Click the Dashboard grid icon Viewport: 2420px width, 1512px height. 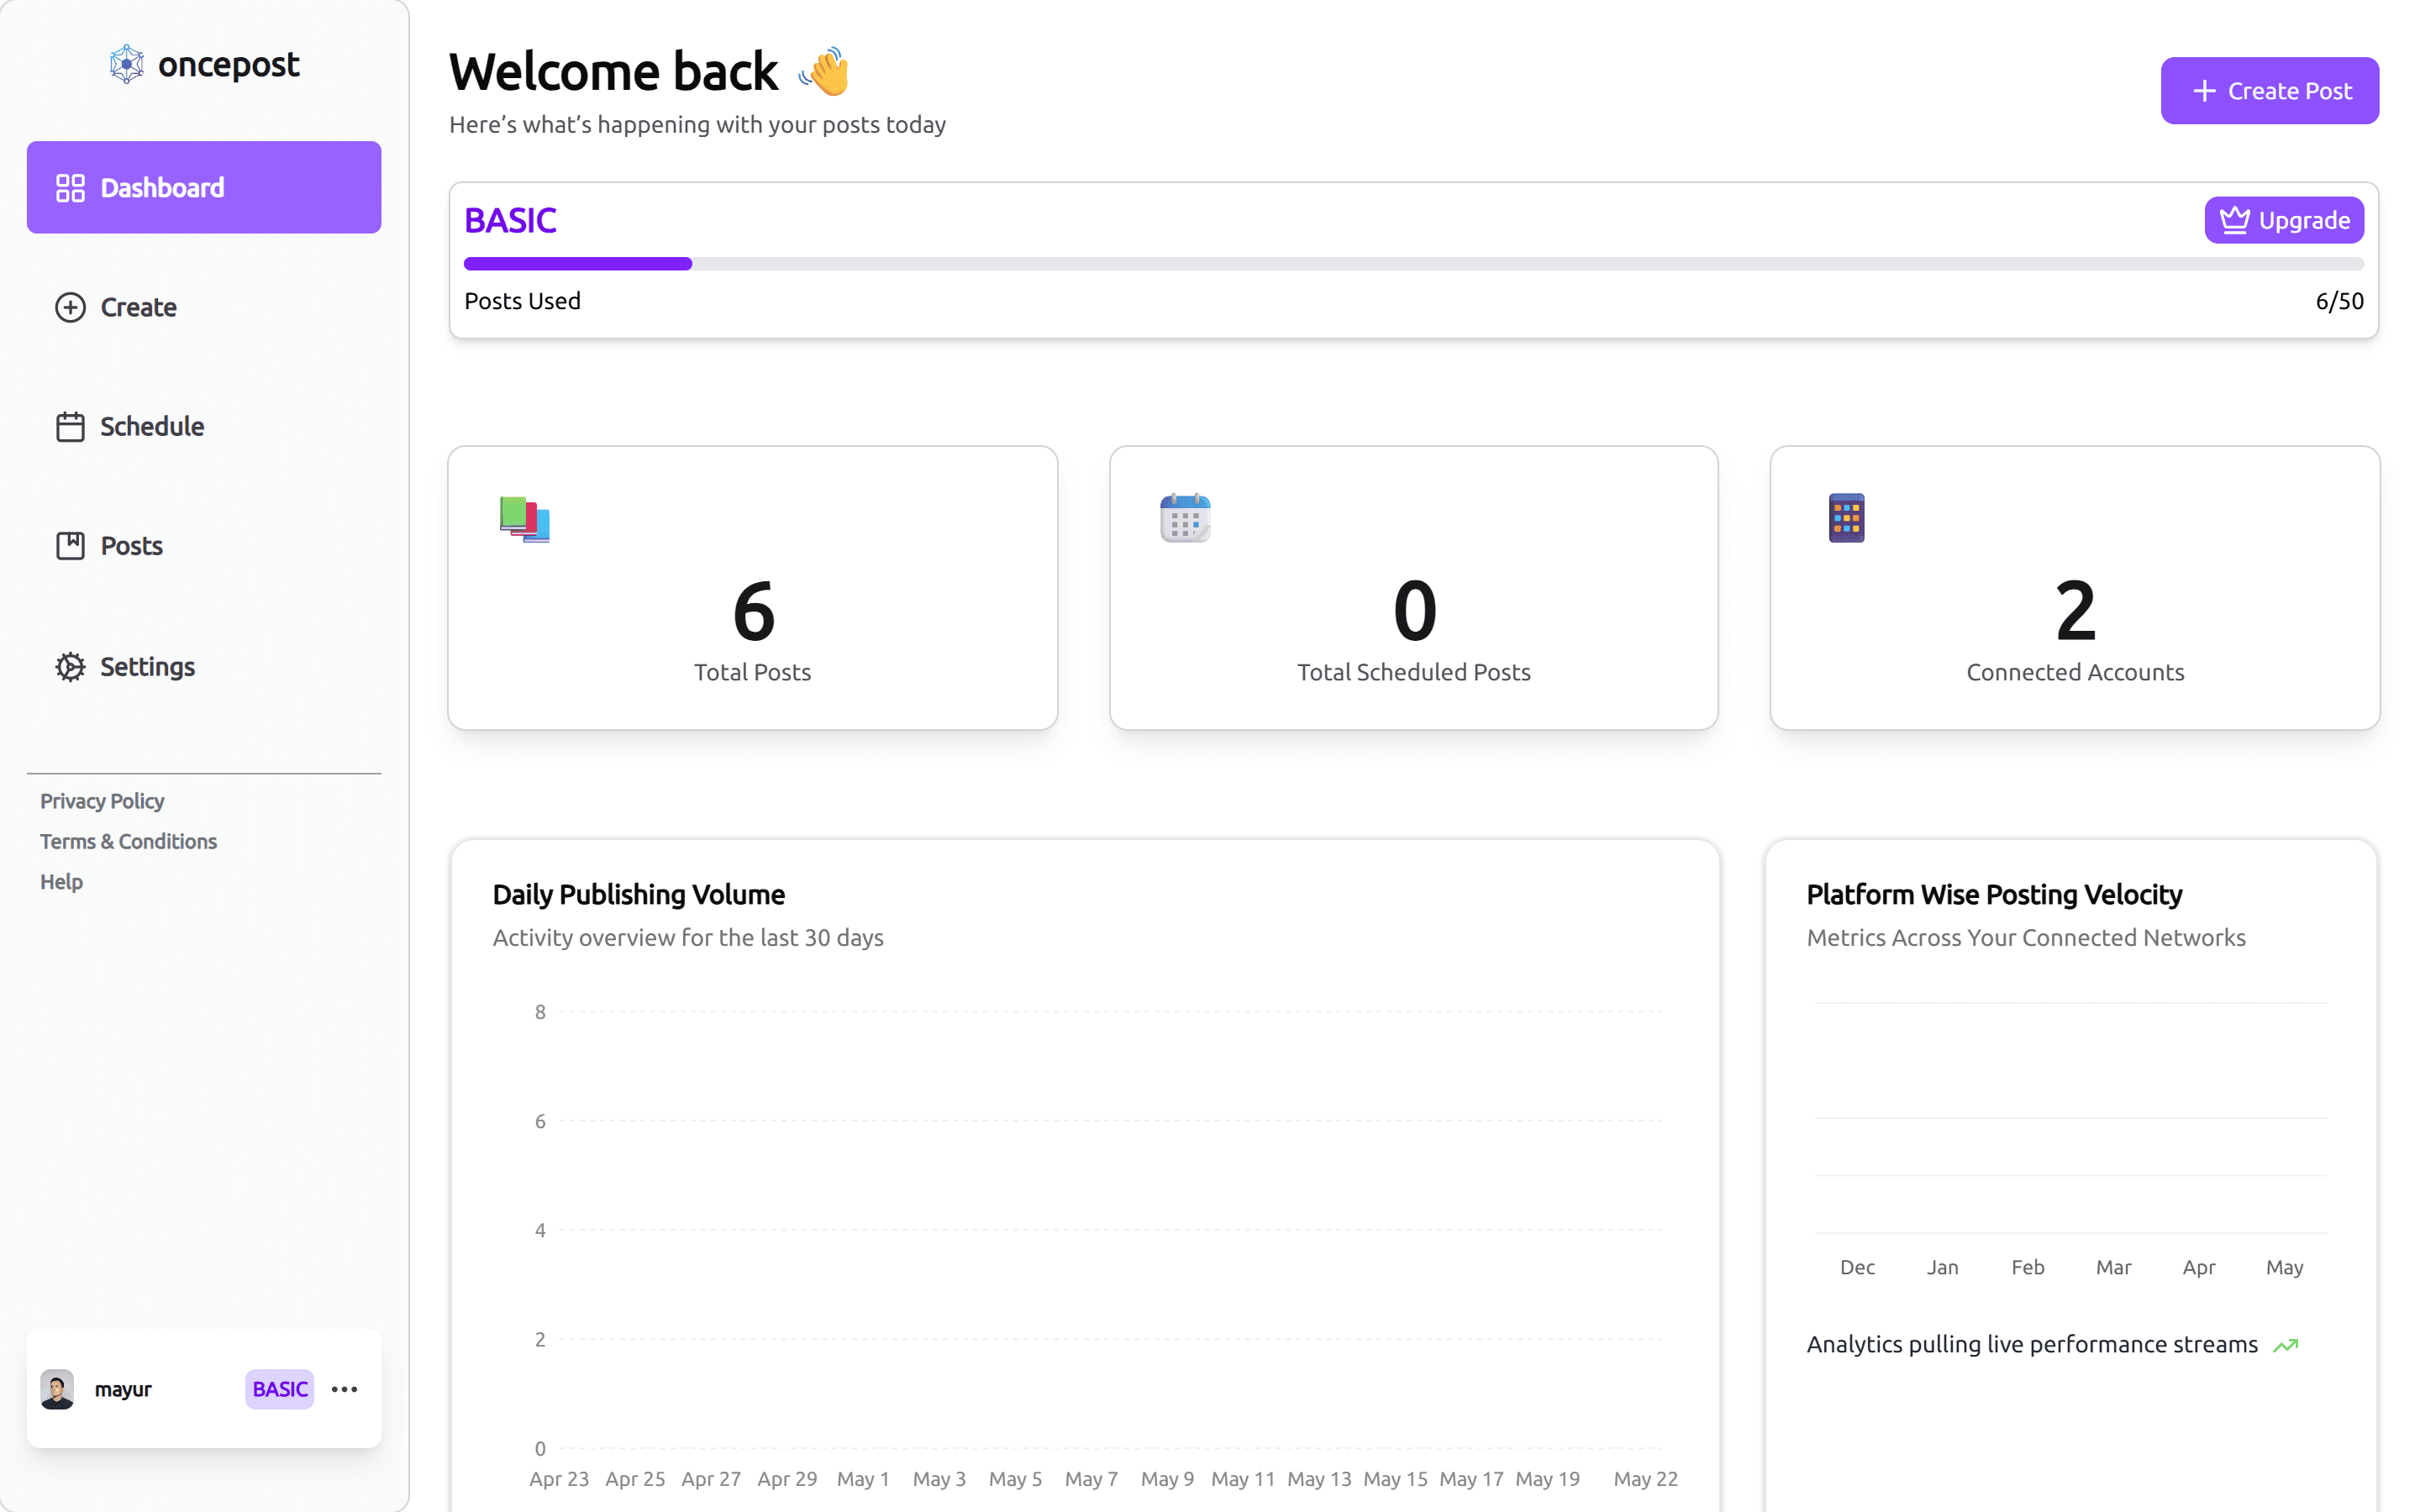pos(70,188)
